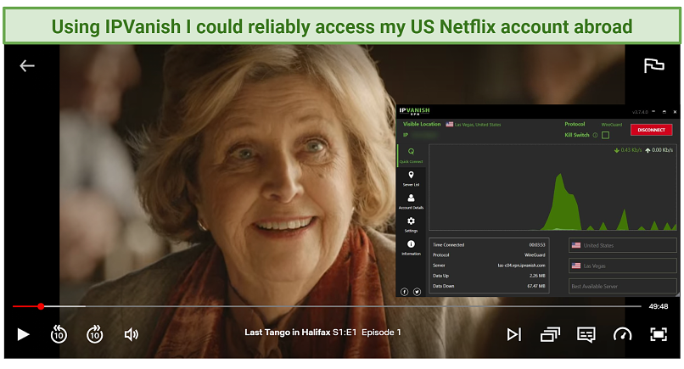Click the Las Vegas, United States location text

(x=478, y=125)
